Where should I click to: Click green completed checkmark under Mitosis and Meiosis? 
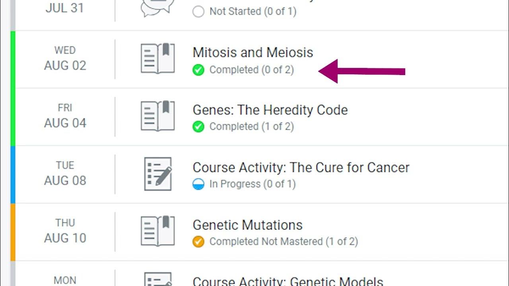click(198, 70)
